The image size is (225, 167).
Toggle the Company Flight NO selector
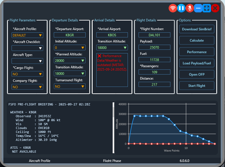27,87
